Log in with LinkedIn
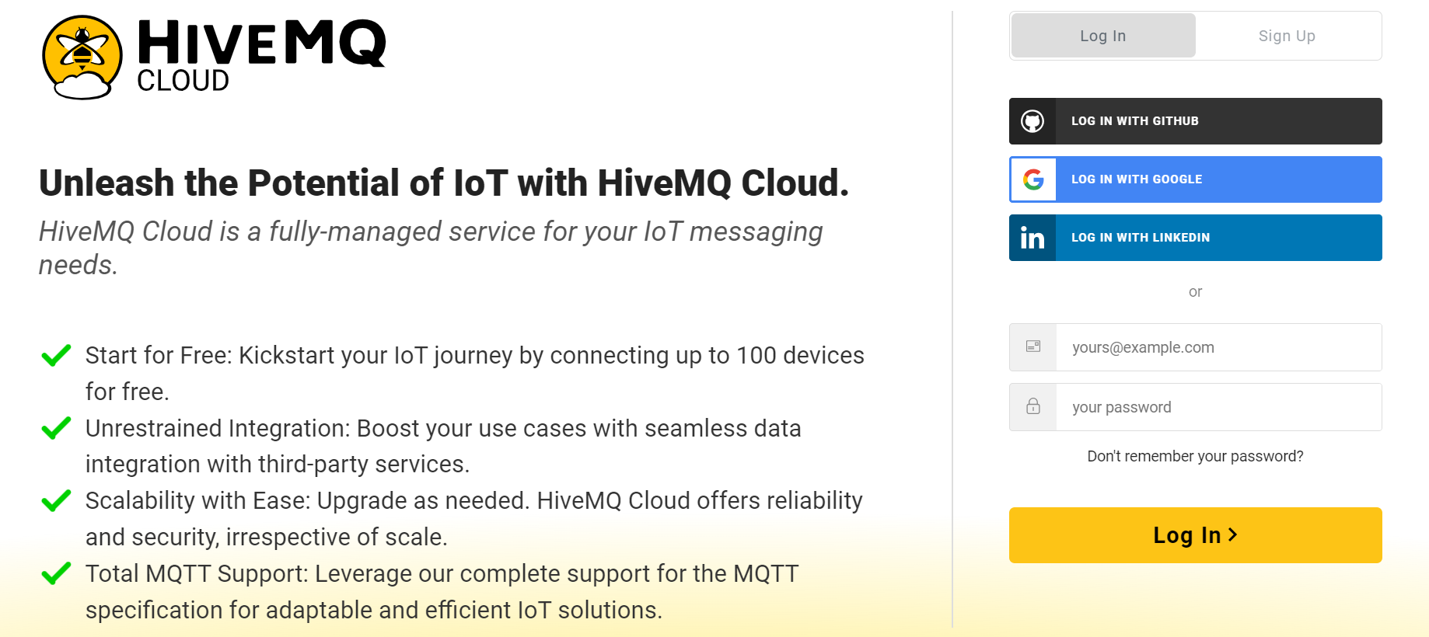1429x637 pixels. point(1195,238)
